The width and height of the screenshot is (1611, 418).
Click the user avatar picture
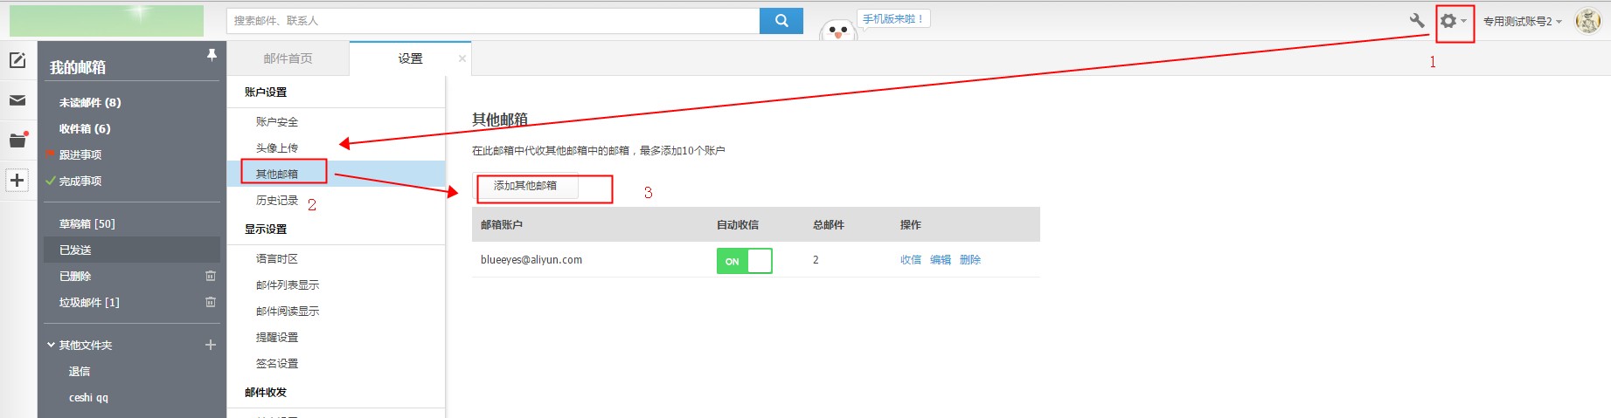pos(1587,21)
